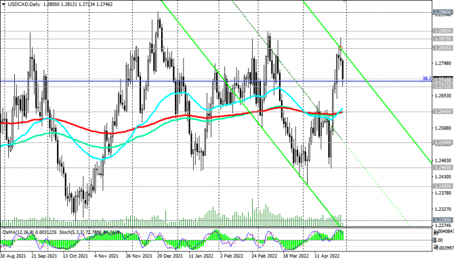The image size is (454, 261).
Task: Click the red circle marker near 1.28450
Action: click(340, 48)
